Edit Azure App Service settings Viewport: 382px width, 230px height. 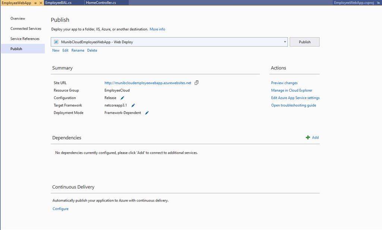(x=295, y=98)
